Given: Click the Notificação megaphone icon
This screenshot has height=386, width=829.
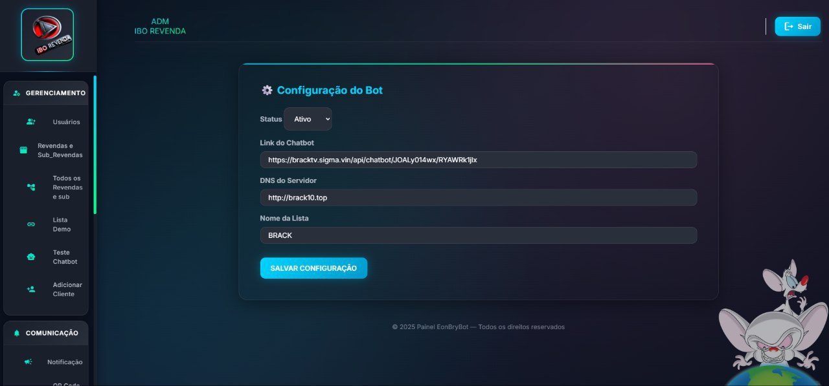Looking at the screenshot, I should click(28, 362).
